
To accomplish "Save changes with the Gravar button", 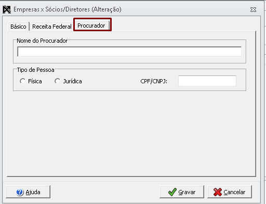I will [x=182, y=192].
